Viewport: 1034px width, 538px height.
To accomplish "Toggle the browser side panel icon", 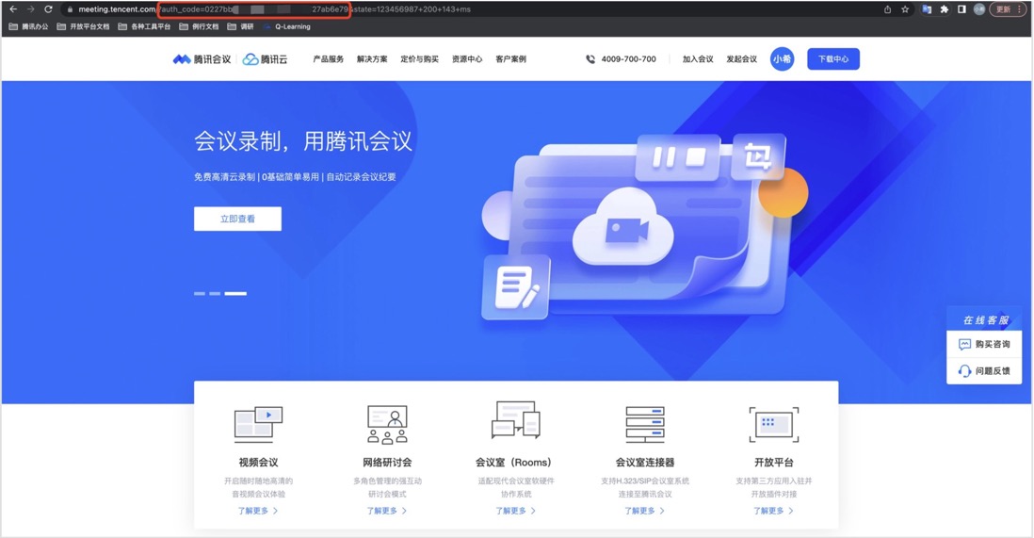I will (x=961, y=9).
